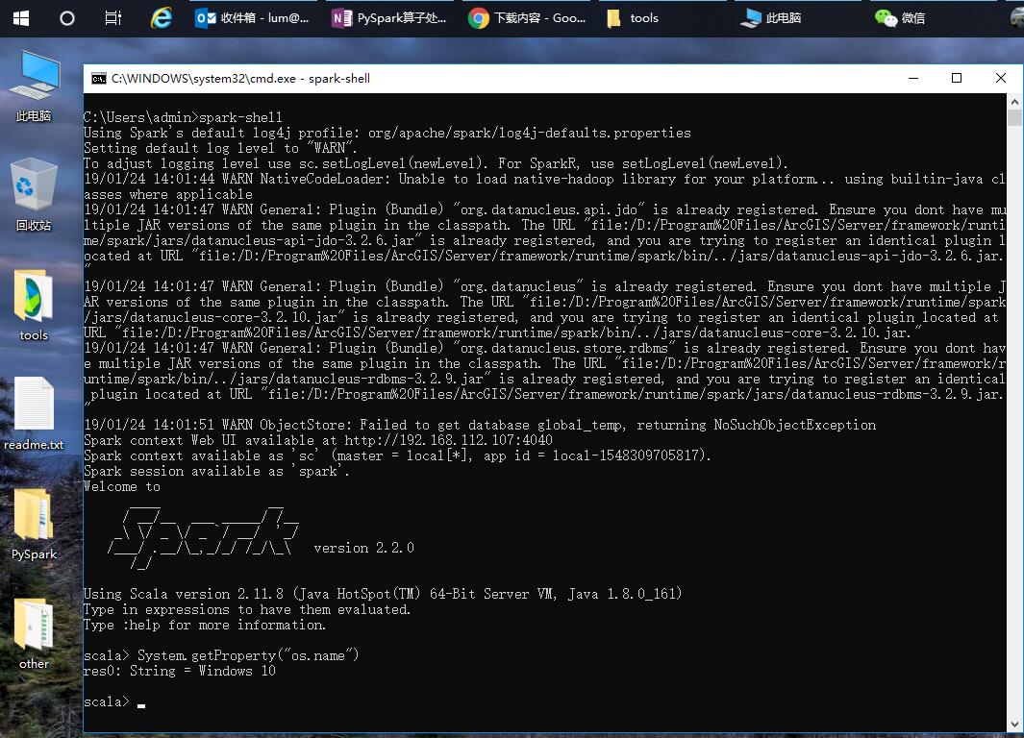Switch to WeChat taskbar window

point(936,18)
